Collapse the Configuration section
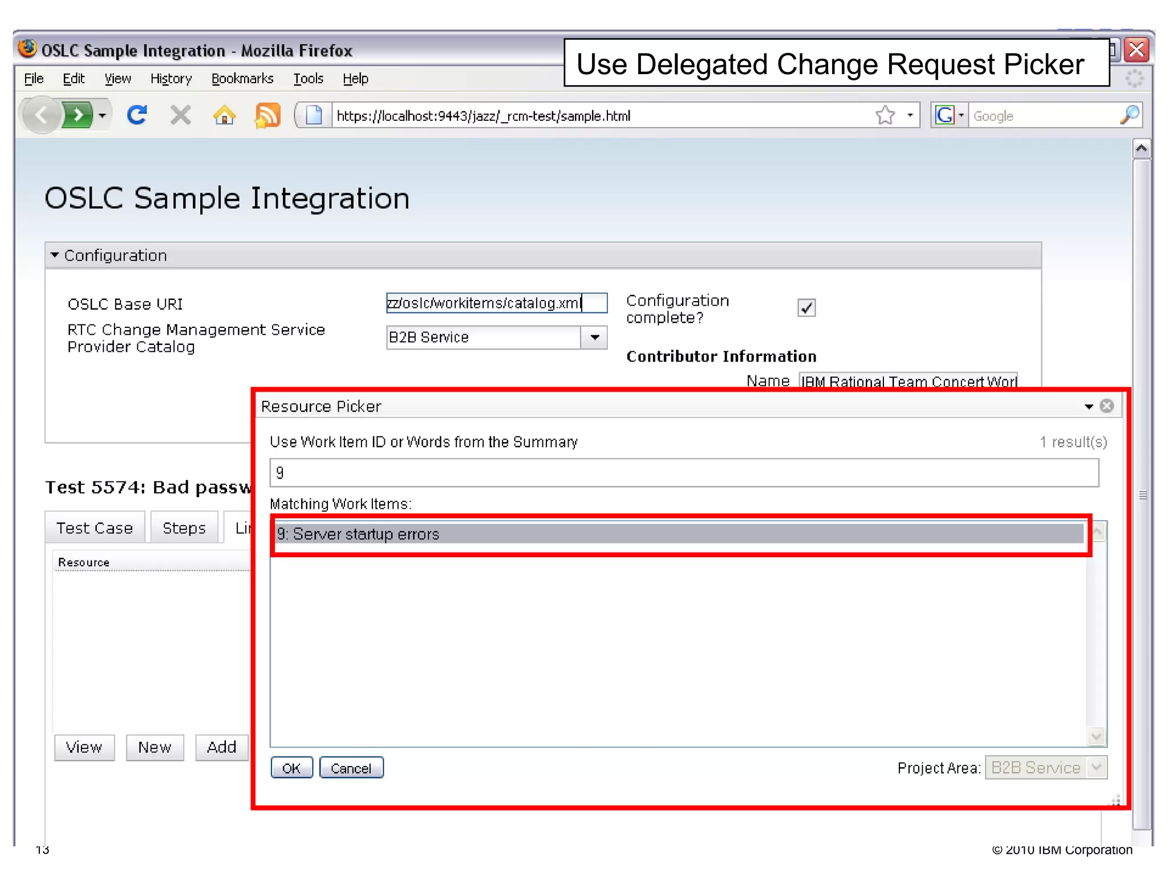 pos(54,255)
